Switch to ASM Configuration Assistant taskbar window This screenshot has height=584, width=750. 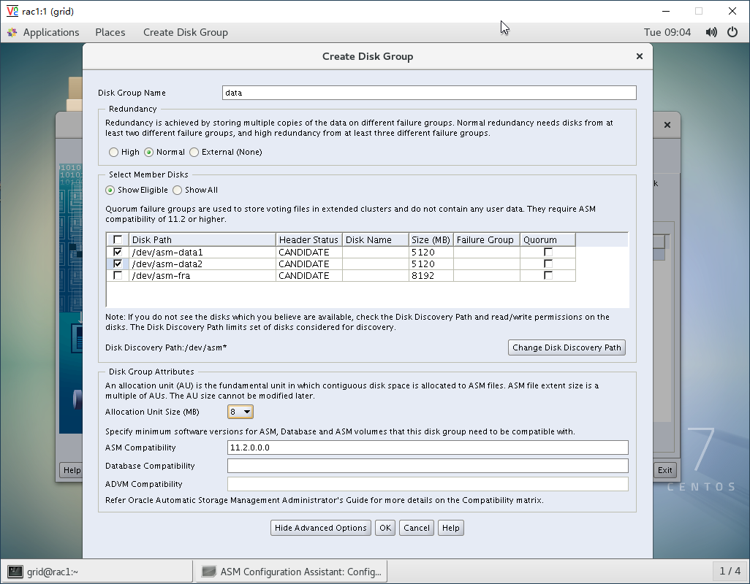click(x=291, y=571)
